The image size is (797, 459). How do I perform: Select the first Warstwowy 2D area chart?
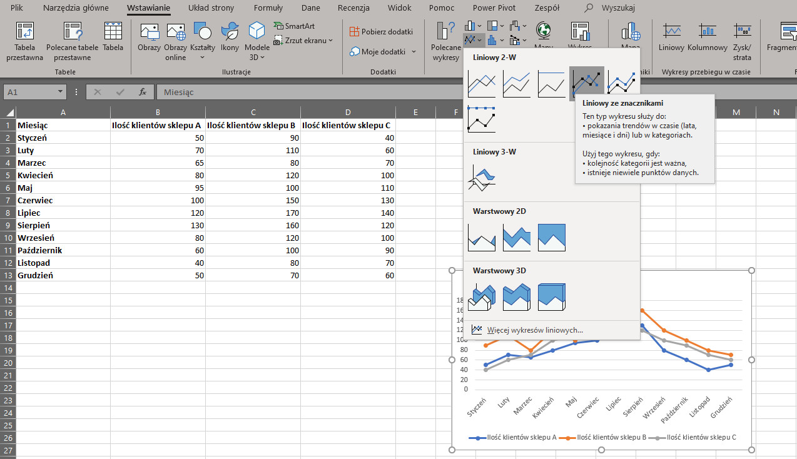(481, 238)
